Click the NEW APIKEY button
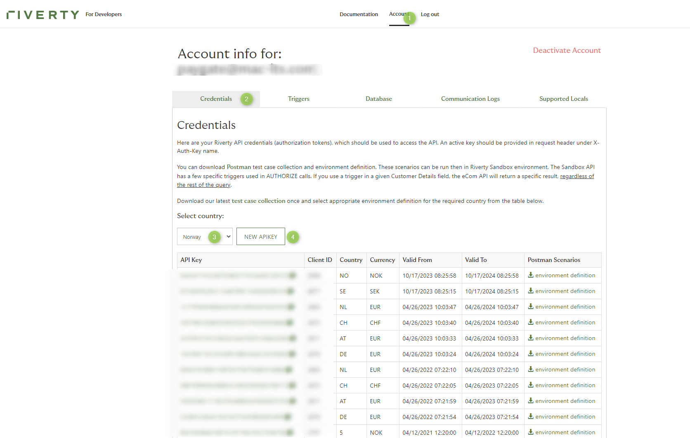 pyautogui.click(x=261, y=236)
